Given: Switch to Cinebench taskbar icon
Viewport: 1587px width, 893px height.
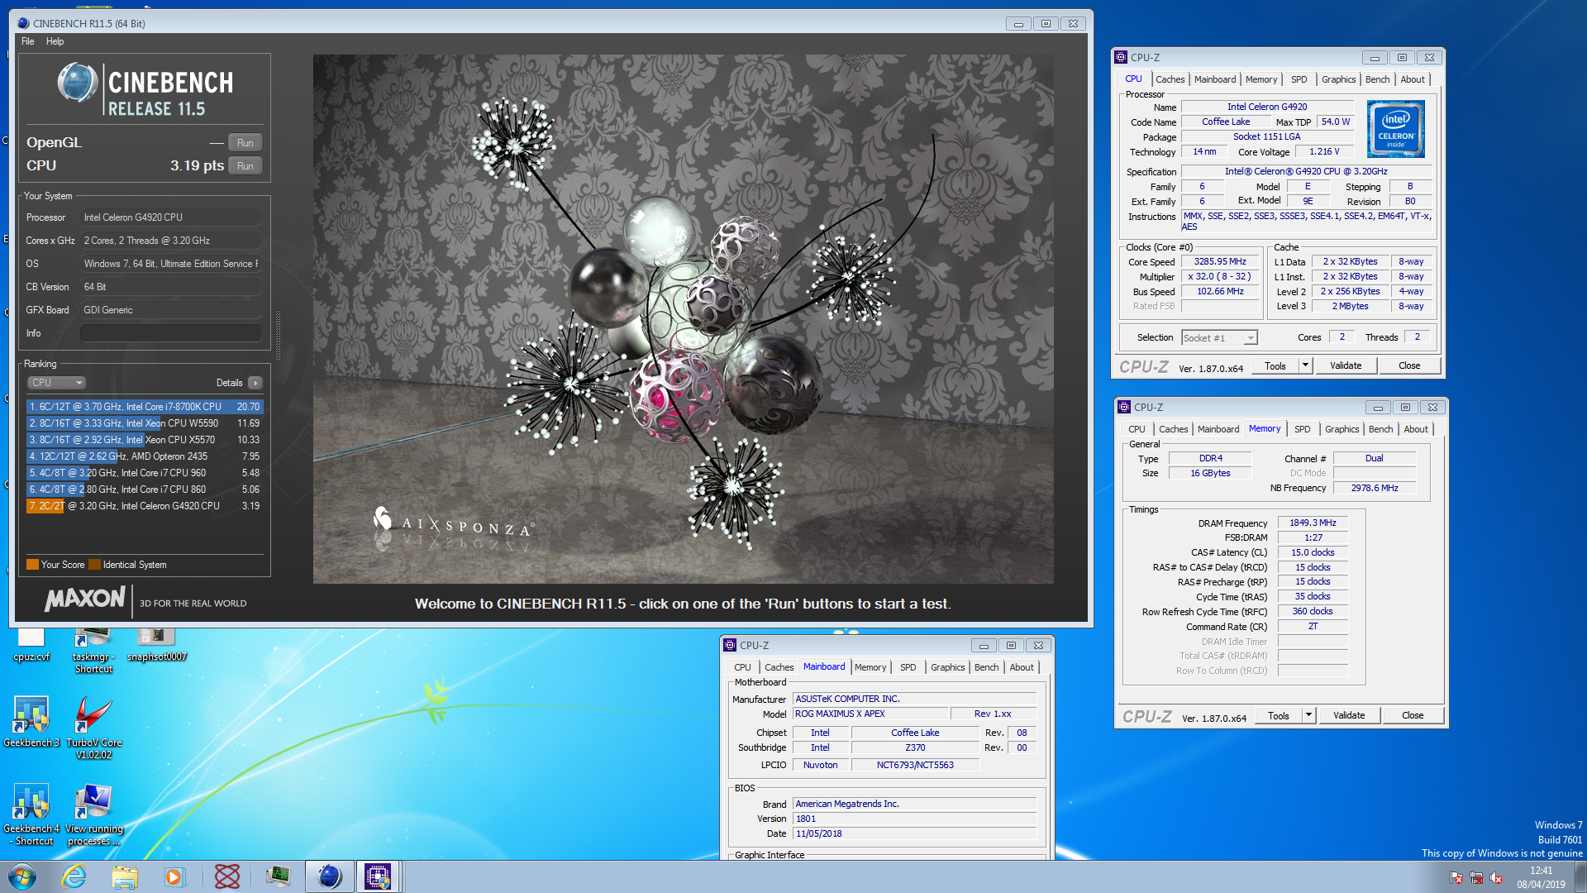Looking at the screenshot, I should tap(329, 876).
